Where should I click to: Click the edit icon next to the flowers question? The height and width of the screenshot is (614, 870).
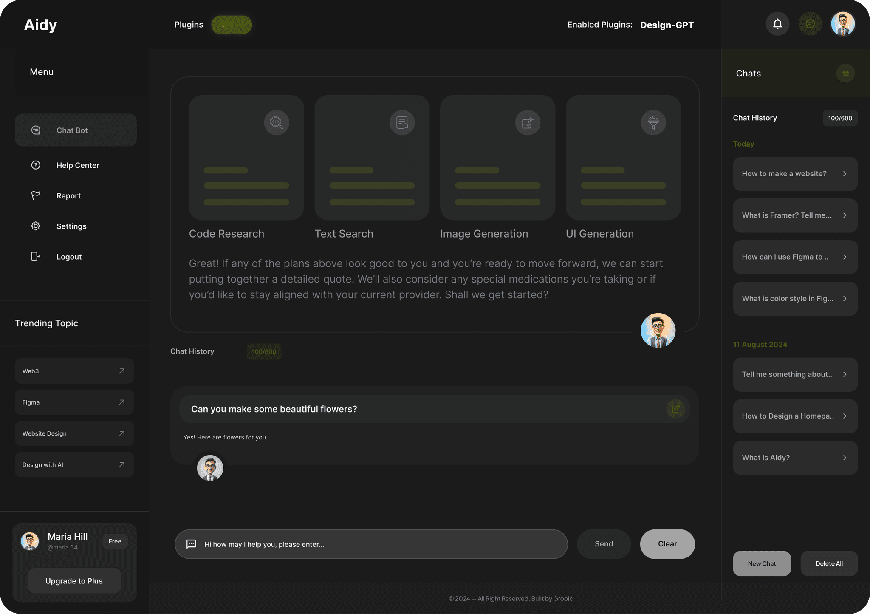click(676, 409)
